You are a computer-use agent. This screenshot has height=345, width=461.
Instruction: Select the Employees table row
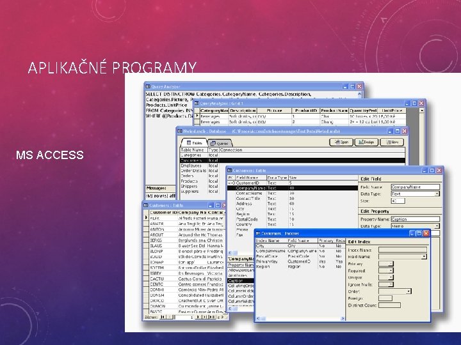(293, 165)
